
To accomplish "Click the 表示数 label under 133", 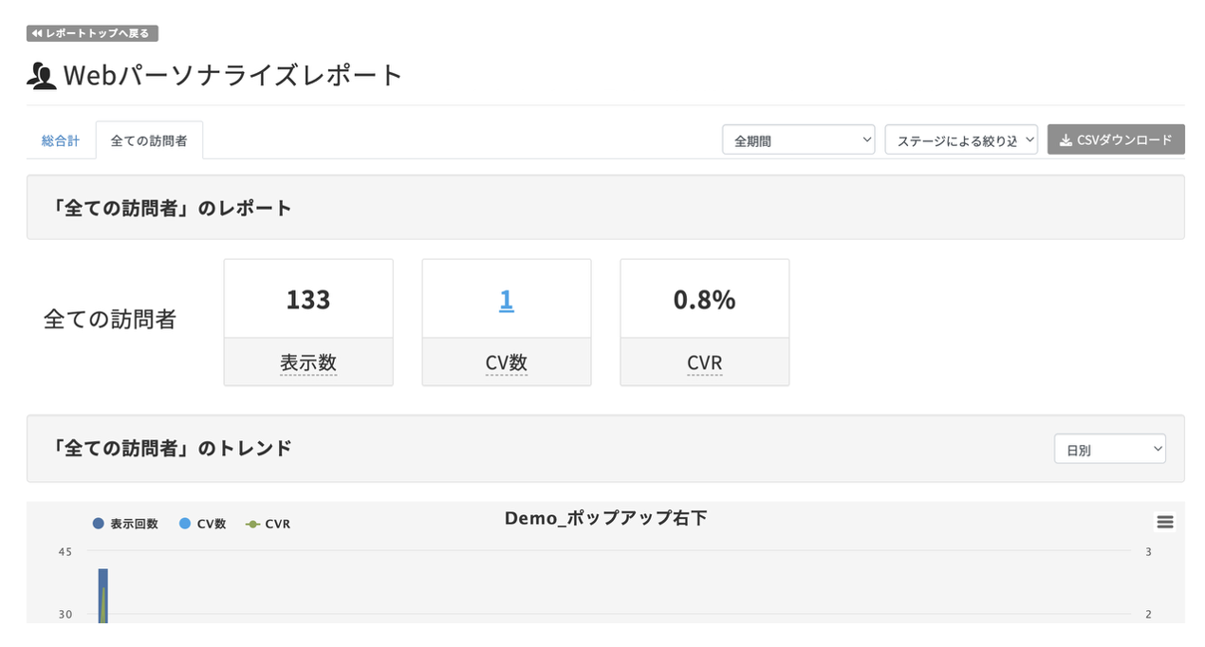I will click(308, 362).
